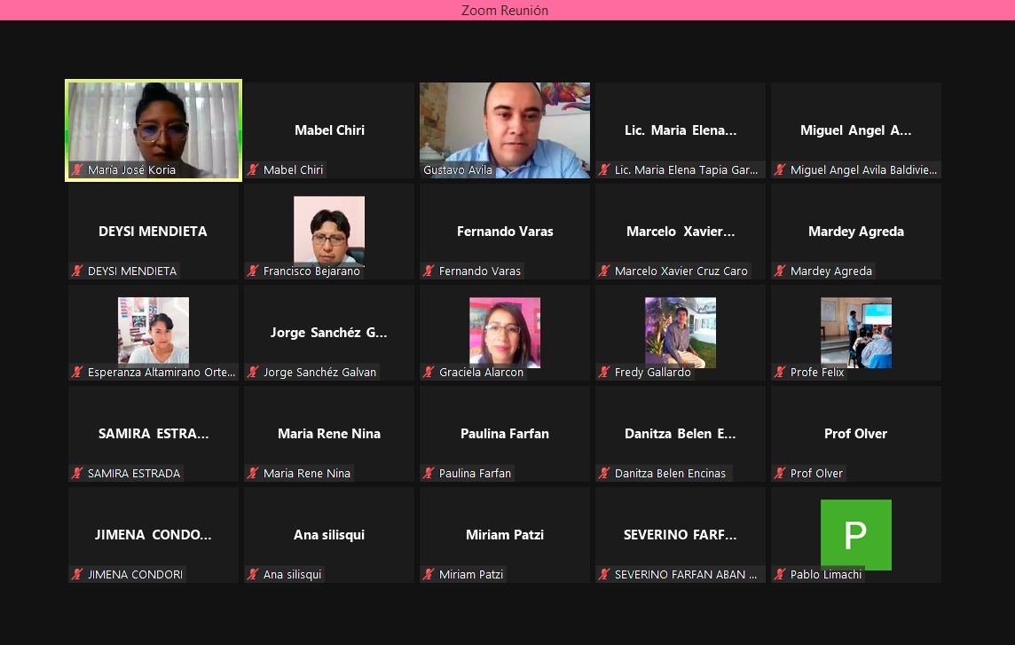1015x645 pixels.
Task: Click muted mic icon next to Mabel Chiri
Action: click(254, 170)
